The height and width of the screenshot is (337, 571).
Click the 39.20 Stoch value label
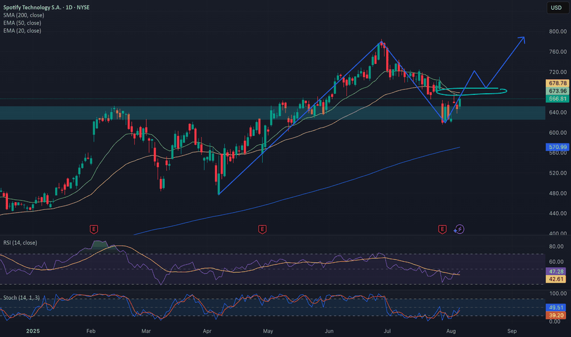(556, 315)
